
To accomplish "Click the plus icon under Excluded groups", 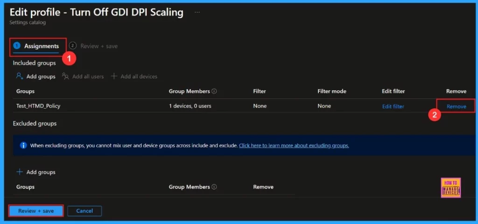I will (x=20, y=172).
